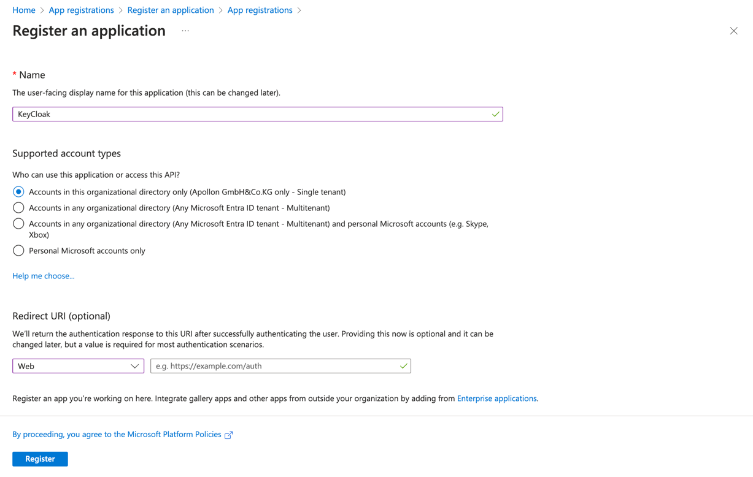Click the chevron arrow in platform selector

(134, 366)
